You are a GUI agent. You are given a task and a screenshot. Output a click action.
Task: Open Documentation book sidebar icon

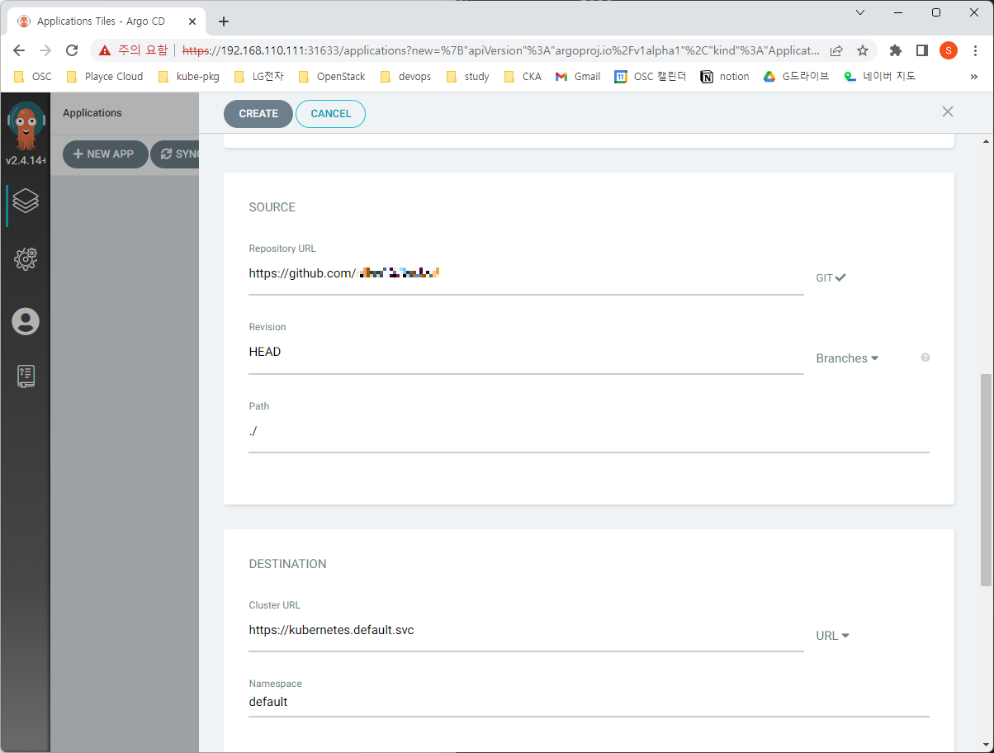click(26, 376)
